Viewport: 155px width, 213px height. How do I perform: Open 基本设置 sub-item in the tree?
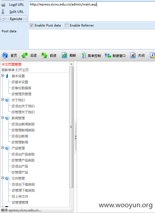coord(22,82)
